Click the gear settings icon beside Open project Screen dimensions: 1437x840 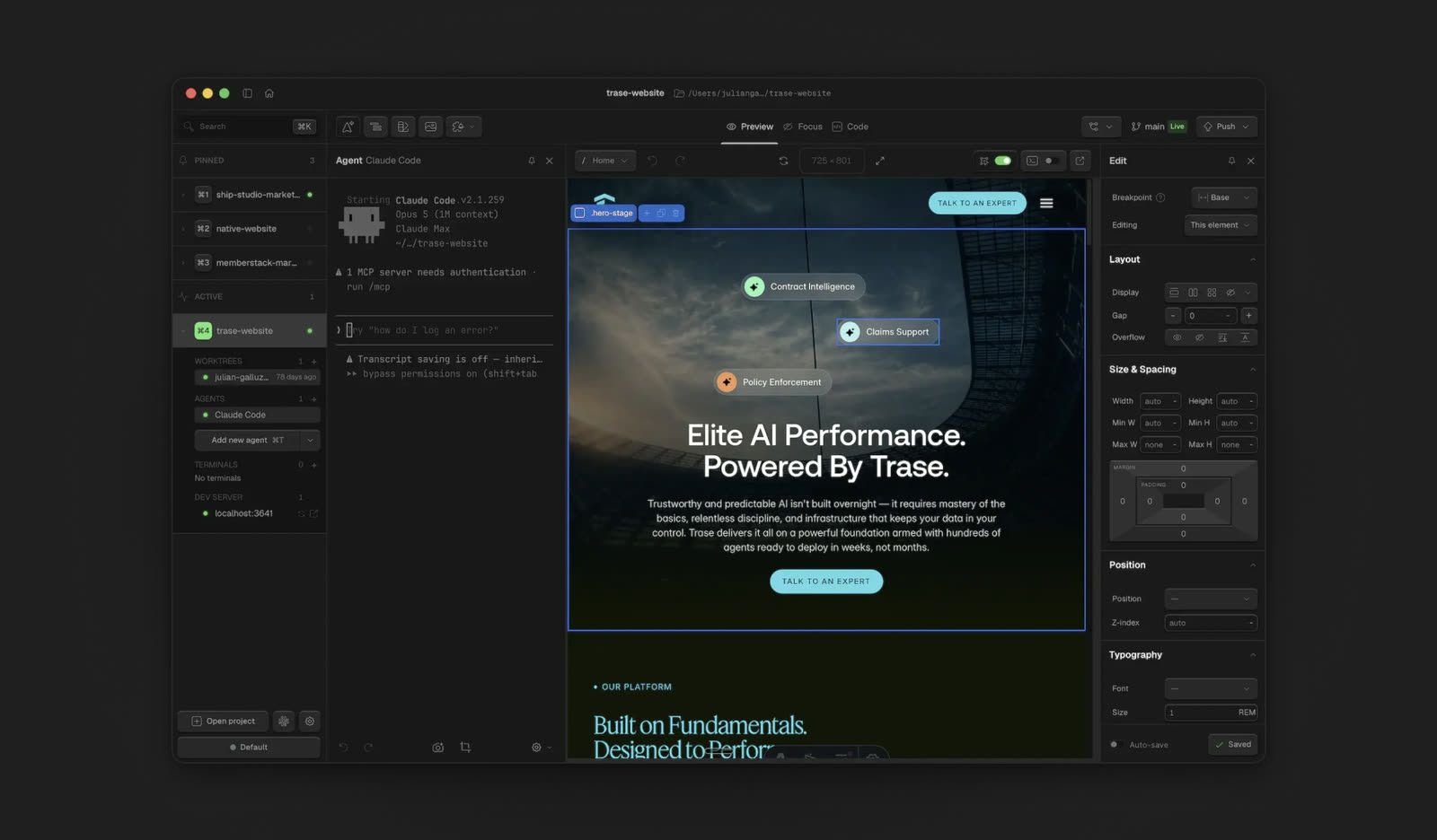coord(310,721)
